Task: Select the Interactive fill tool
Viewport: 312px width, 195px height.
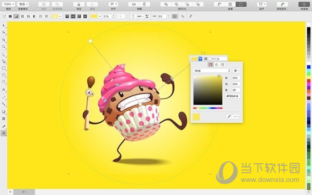Action: (x=4, y=133)
